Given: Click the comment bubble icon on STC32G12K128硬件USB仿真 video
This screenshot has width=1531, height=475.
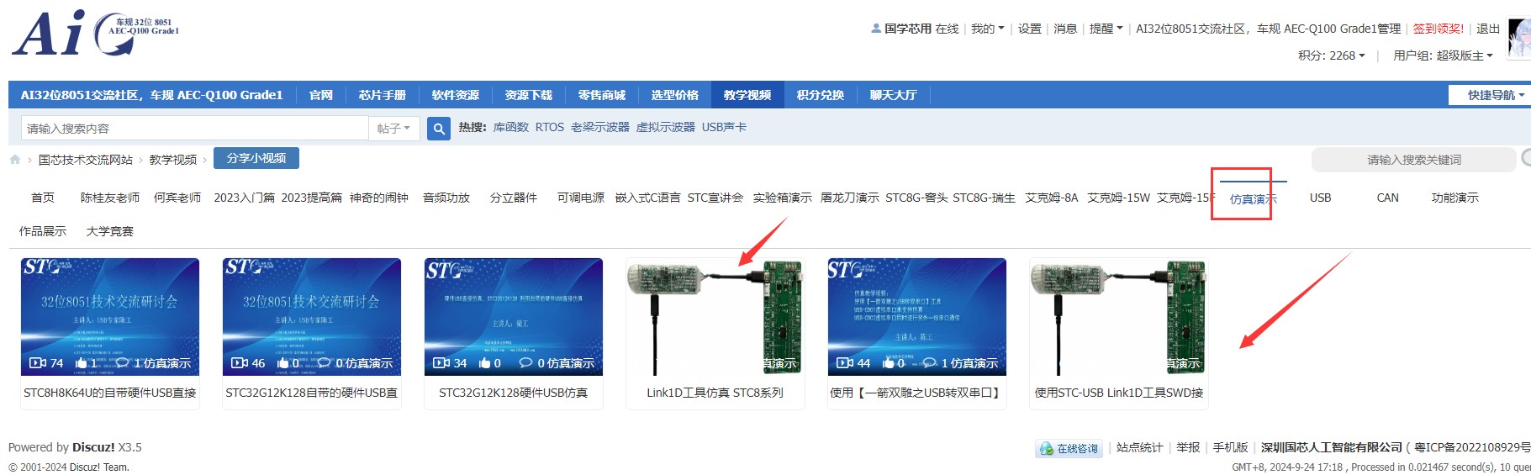Looking at the screenshot, I should pyautogui.click(x=525, y=363).
